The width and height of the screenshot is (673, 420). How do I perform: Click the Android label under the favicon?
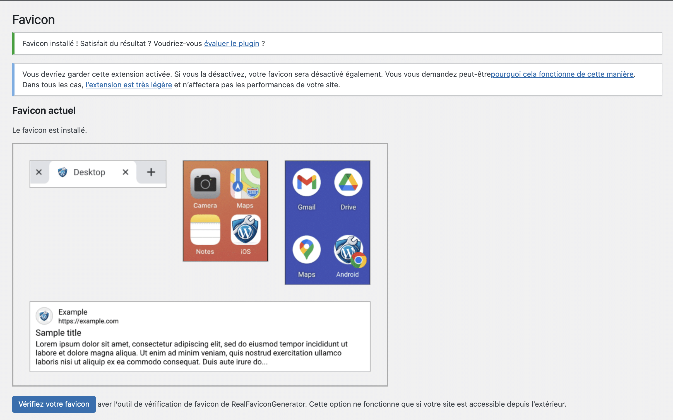click(347, 274)
